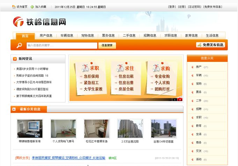Screen dimensions: 238x166
Task: Click the orange 免费发布信息 button
Action: (x=210, y=45)
